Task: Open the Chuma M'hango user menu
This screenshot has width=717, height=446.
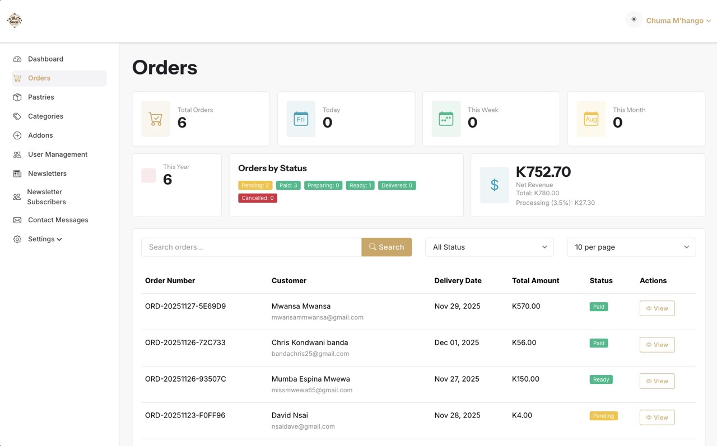Action: click(678, 21)
